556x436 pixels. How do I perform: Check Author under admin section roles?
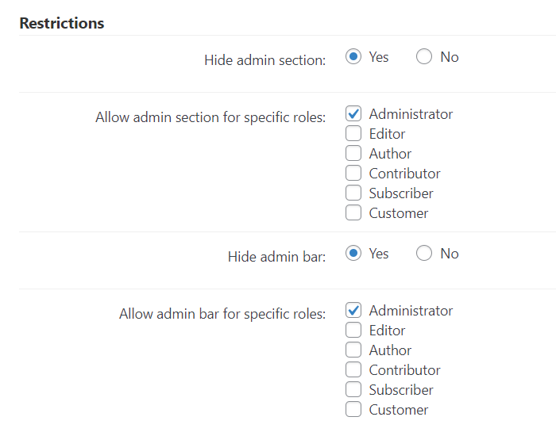point(354,154)
